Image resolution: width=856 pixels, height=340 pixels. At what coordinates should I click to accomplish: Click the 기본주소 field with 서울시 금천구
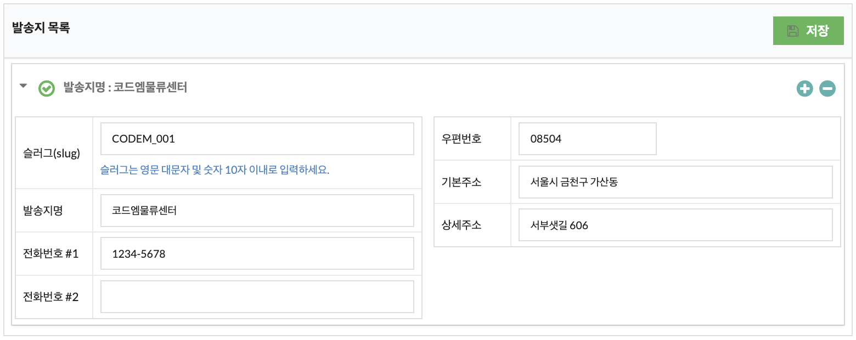coord(675,182)
